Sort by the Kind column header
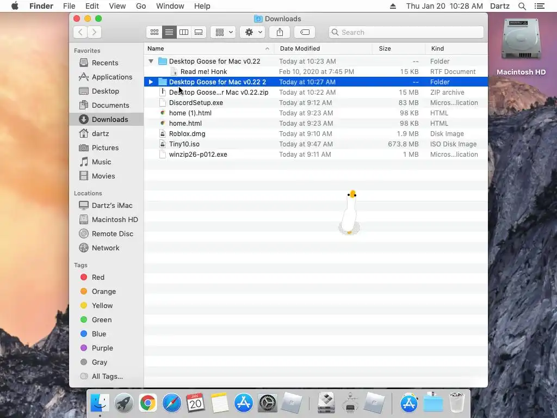This screenshot has height=418, width=557. [456, 48]
